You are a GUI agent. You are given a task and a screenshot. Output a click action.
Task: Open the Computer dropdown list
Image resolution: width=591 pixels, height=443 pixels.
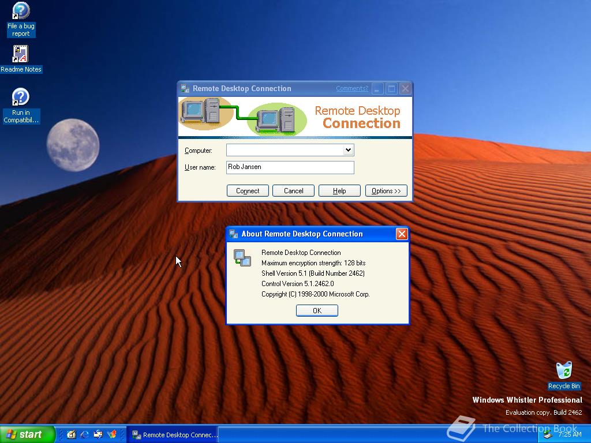pyautogui.click(x=348, y=150)
